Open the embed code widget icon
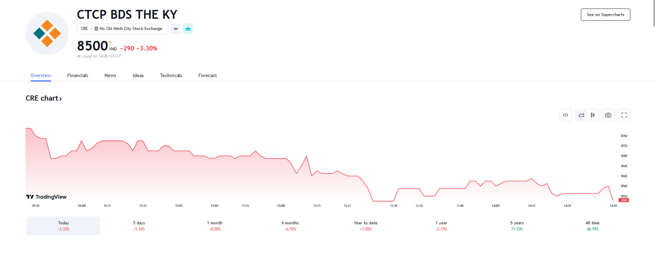The image size is (656, 255). 565,115
